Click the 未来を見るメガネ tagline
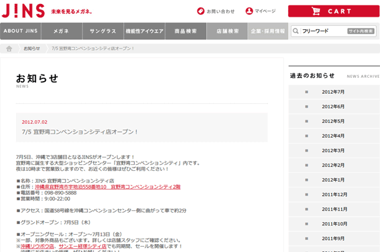Viewport: 380px width, 252px height. tap(71, 11)
